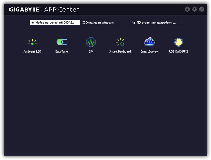Launch the EasyTune app icon
The height and width of the screenshot is (160, 211).
62,42
